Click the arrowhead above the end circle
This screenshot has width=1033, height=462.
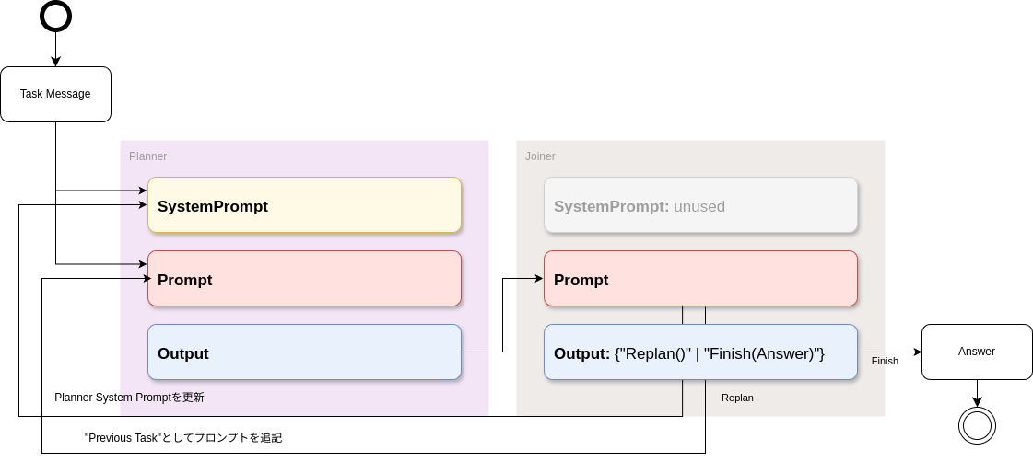(x=977, y=402)
